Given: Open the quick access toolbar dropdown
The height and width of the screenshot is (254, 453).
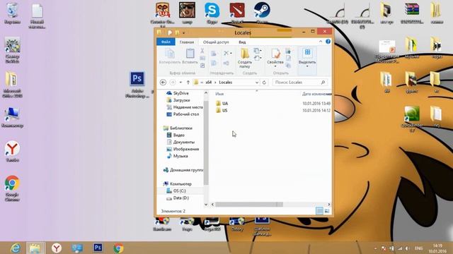Looking at the screenshot, I should 184,32.
